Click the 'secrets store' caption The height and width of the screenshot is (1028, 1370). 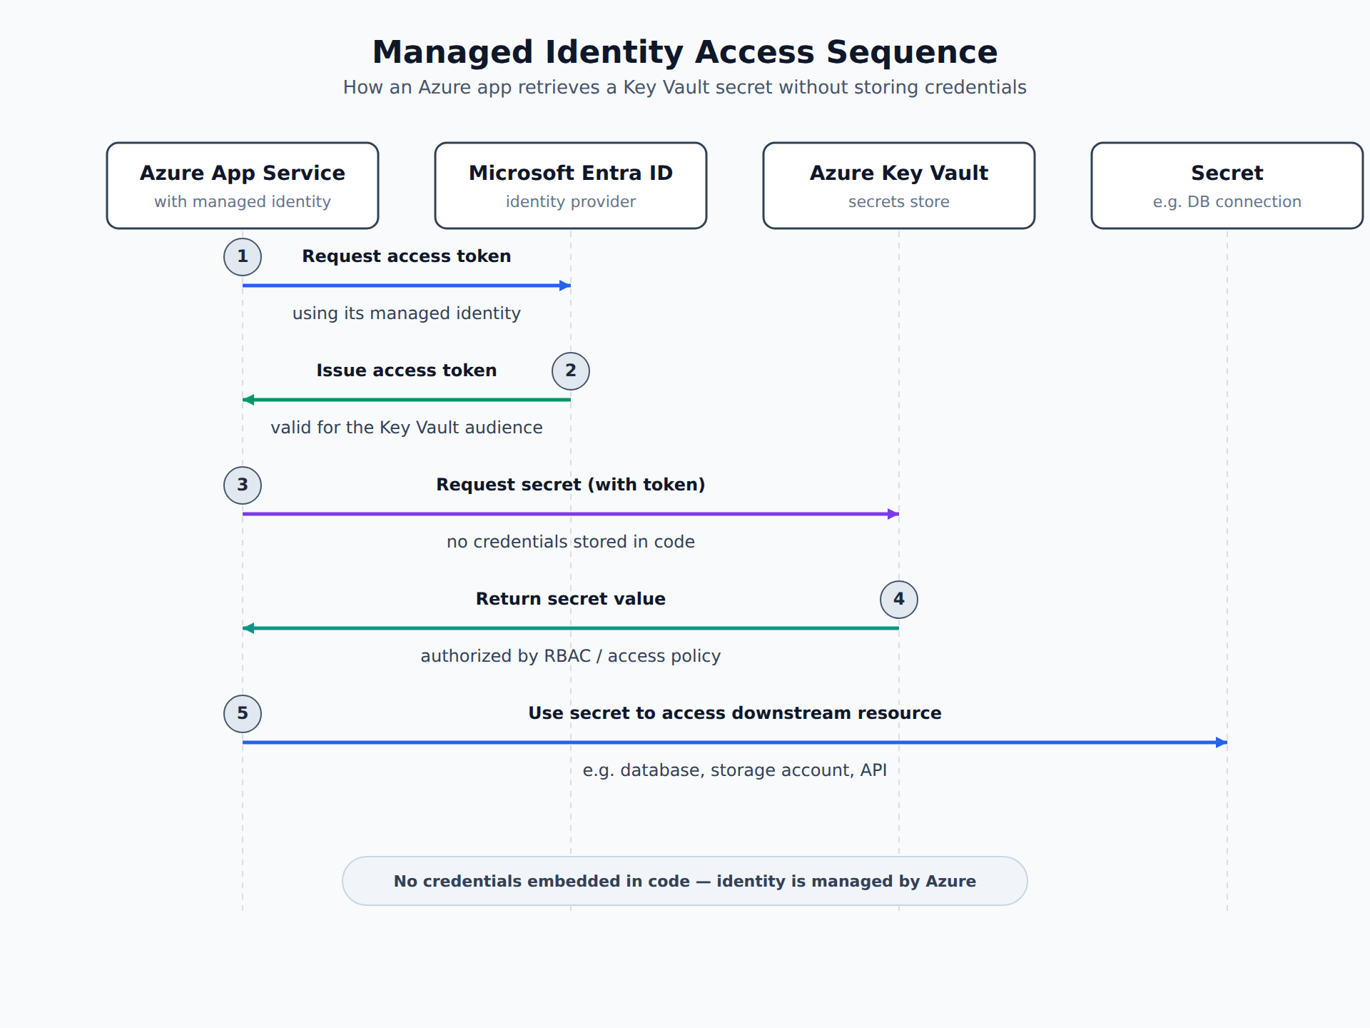click(x=899, y=202)
